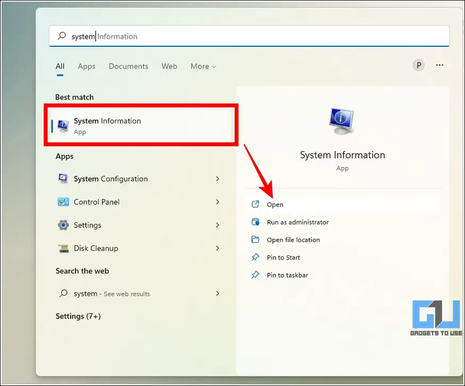Click the Run as administrator shield icon
The image size is (465, 386).
click(255, 222)
